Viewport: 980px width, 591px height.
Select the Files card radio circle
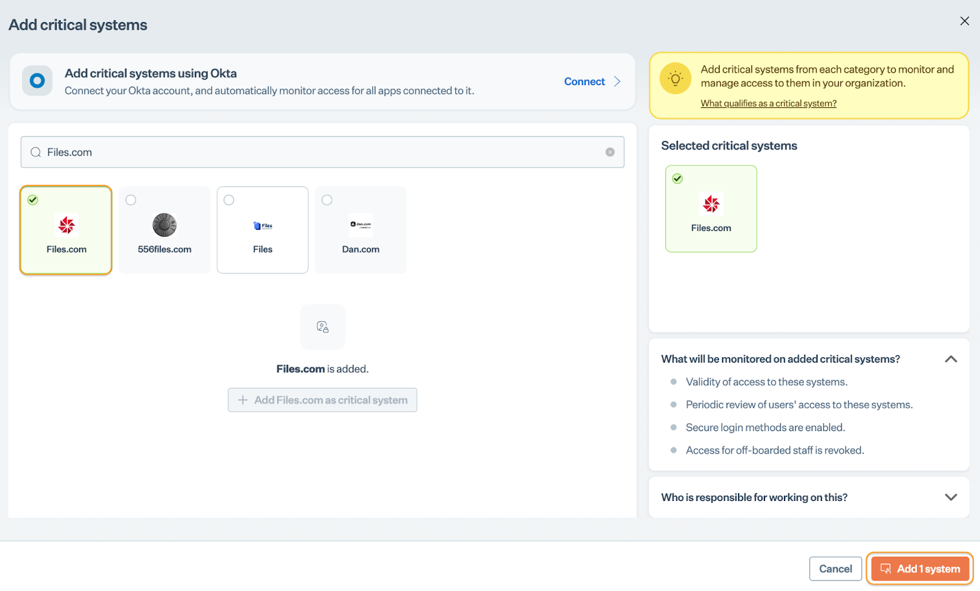(x=229, y=200)
